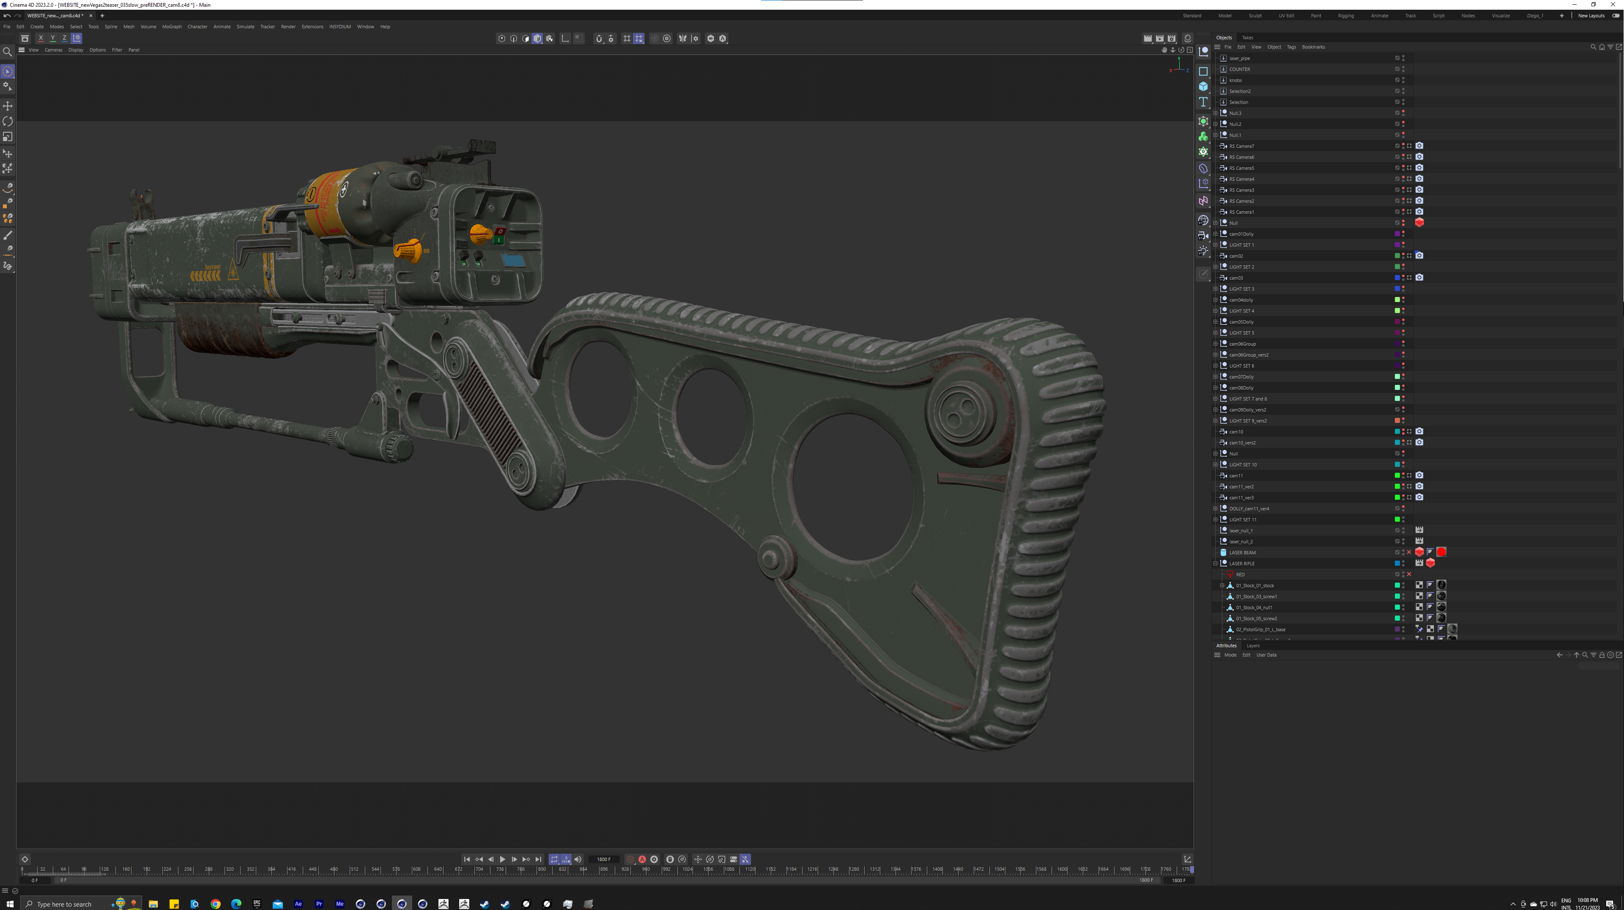Select the Rotate tool in left toolbar

[x=8, y=121]
